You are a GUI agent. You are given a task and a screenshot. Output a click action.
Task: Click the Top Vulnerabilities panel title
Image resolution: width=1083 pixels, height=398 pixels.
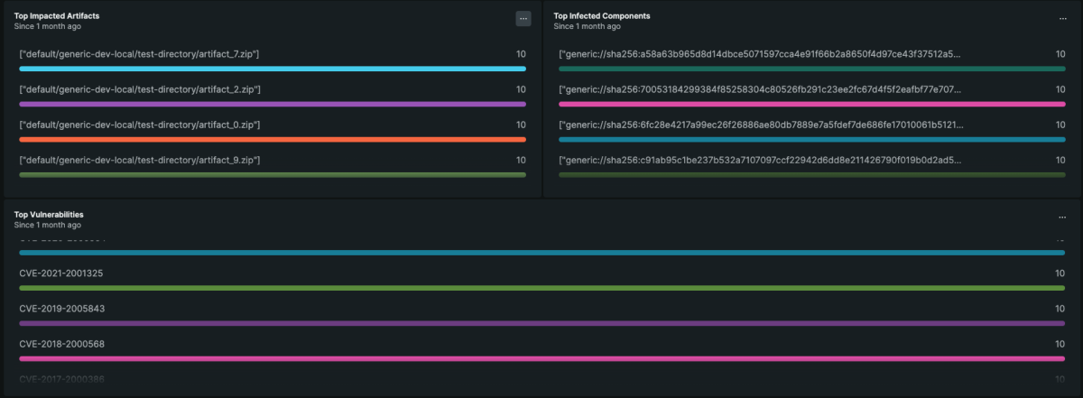tap(49, 215)
